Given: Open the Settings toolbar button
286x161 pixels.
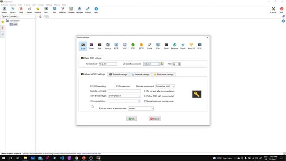Looking at the screenshot, I should pyautogui.click(x=88, y=10).
